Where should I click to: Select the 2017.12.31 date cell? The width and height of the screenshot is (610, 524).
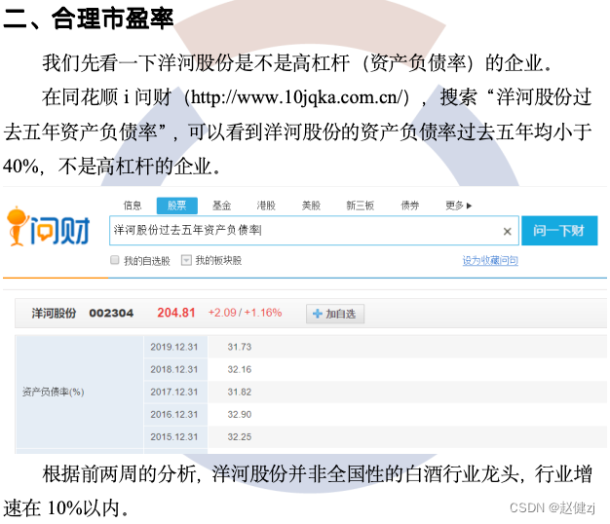174,392
